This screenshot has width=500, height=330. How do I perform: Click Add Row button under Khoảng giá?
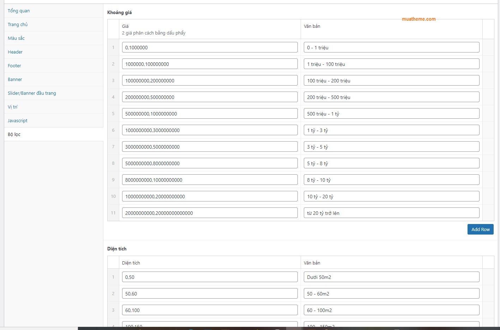coord(480,229)
